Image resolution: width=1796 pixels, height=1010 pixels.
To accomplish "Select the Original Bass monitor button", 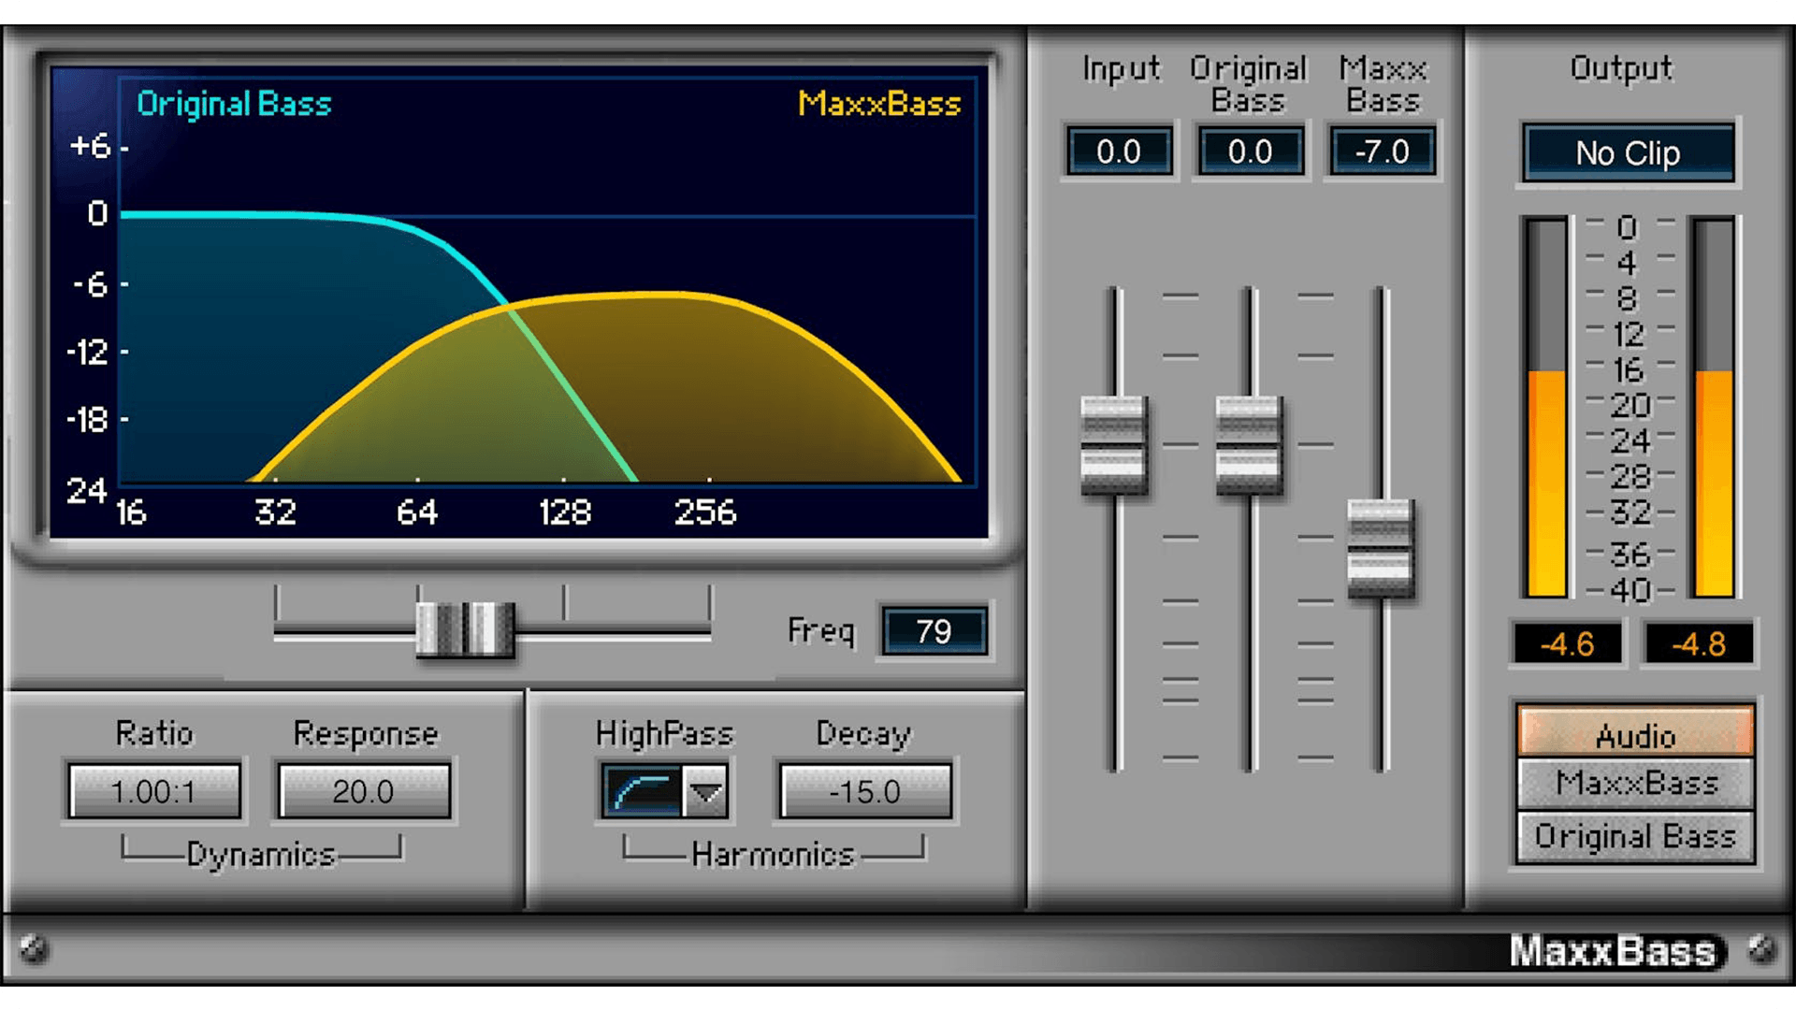I will [1635, 836].
